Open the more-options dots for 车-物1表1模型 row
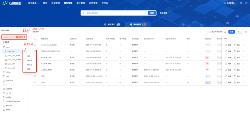This screenshot has height=113, width=250. [x=244, y=64]
